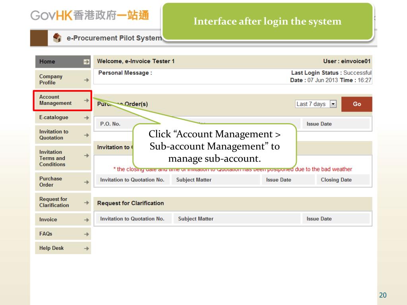Click the arrow icon next to Home
This screenshot has height=305, width=407.
(86, 62)
